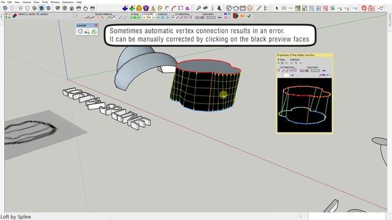This screenshot has height=220, width=392.
Task: Switch to Monochrome face style
Action: pos(48,8)
